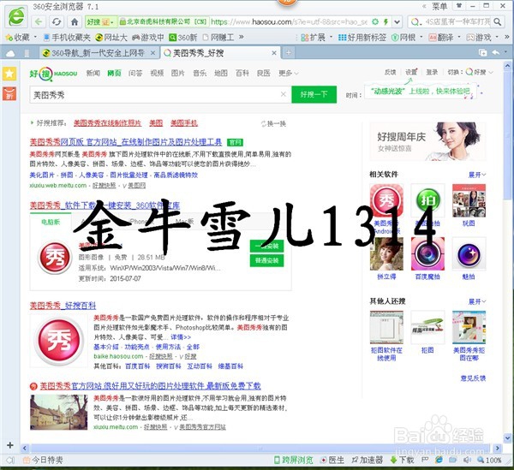Open 美图秀秀_好搜百科 result link

pyautogui.click(x=63, y=306)
